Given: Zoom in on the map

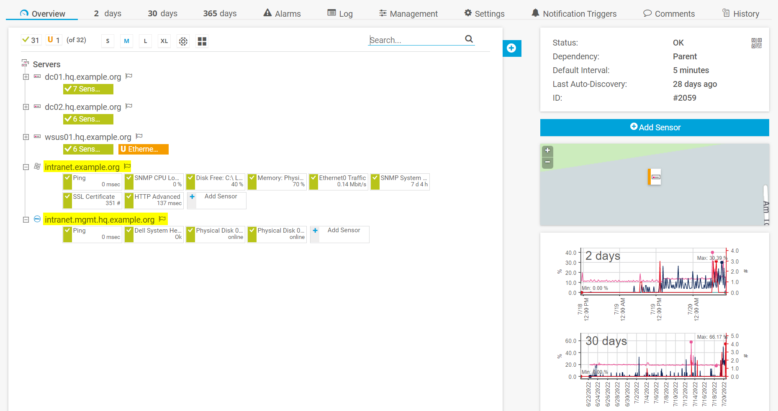Looking at the screenshot, I should point(547,150).
